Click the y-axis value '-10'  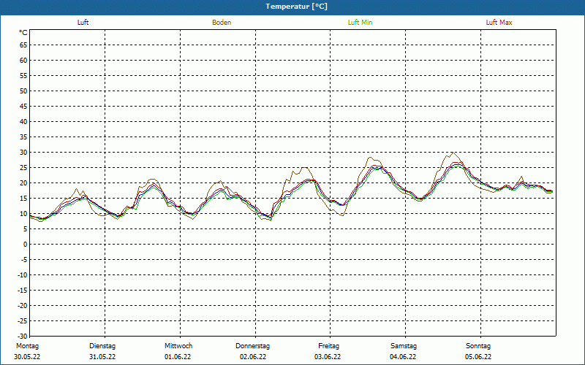point(23,275)
